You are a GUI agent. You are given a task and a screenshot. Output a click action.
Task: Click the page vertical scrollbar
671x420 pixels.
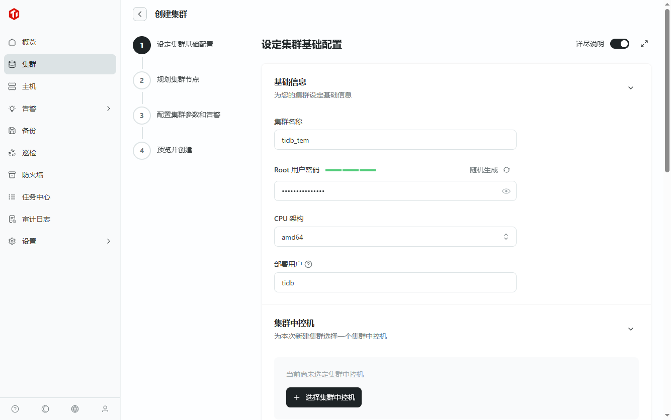pos(667,90)
